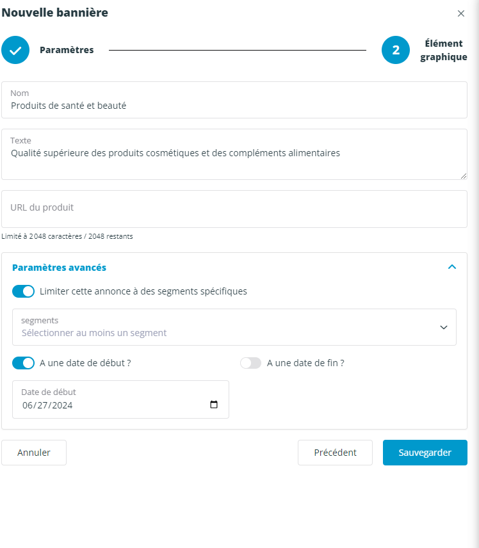Click the Texte field resize handle
This screenshot has height=548, width=479.
pos(463,176)
